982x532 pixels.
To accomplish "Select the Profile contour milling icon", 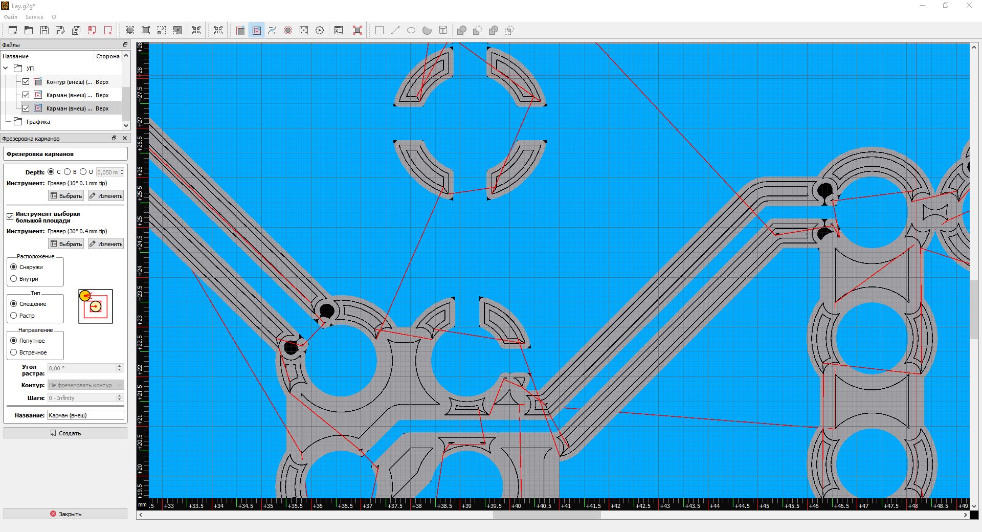I will (x=240, y=30).
